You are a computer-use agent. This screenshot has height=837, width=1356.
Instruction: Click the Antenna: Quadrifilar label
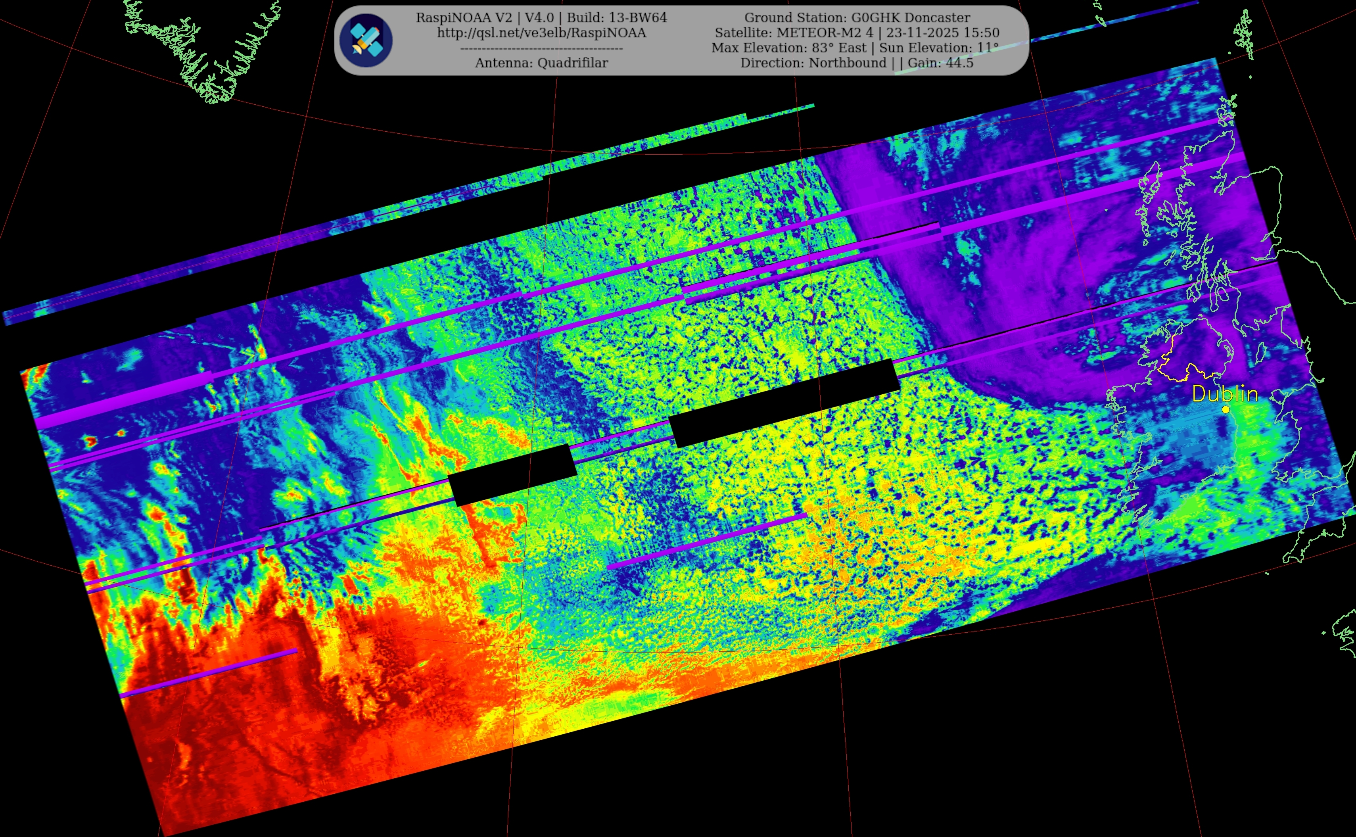pos(541,63)
